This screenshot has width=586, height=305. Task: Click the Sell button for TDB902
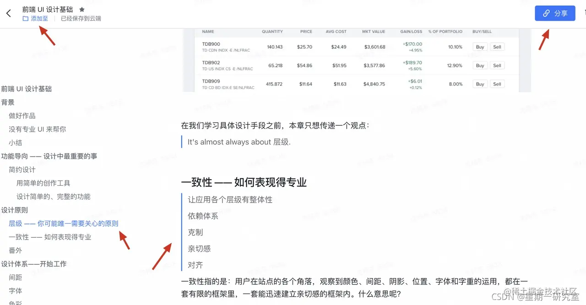(497, 65)
